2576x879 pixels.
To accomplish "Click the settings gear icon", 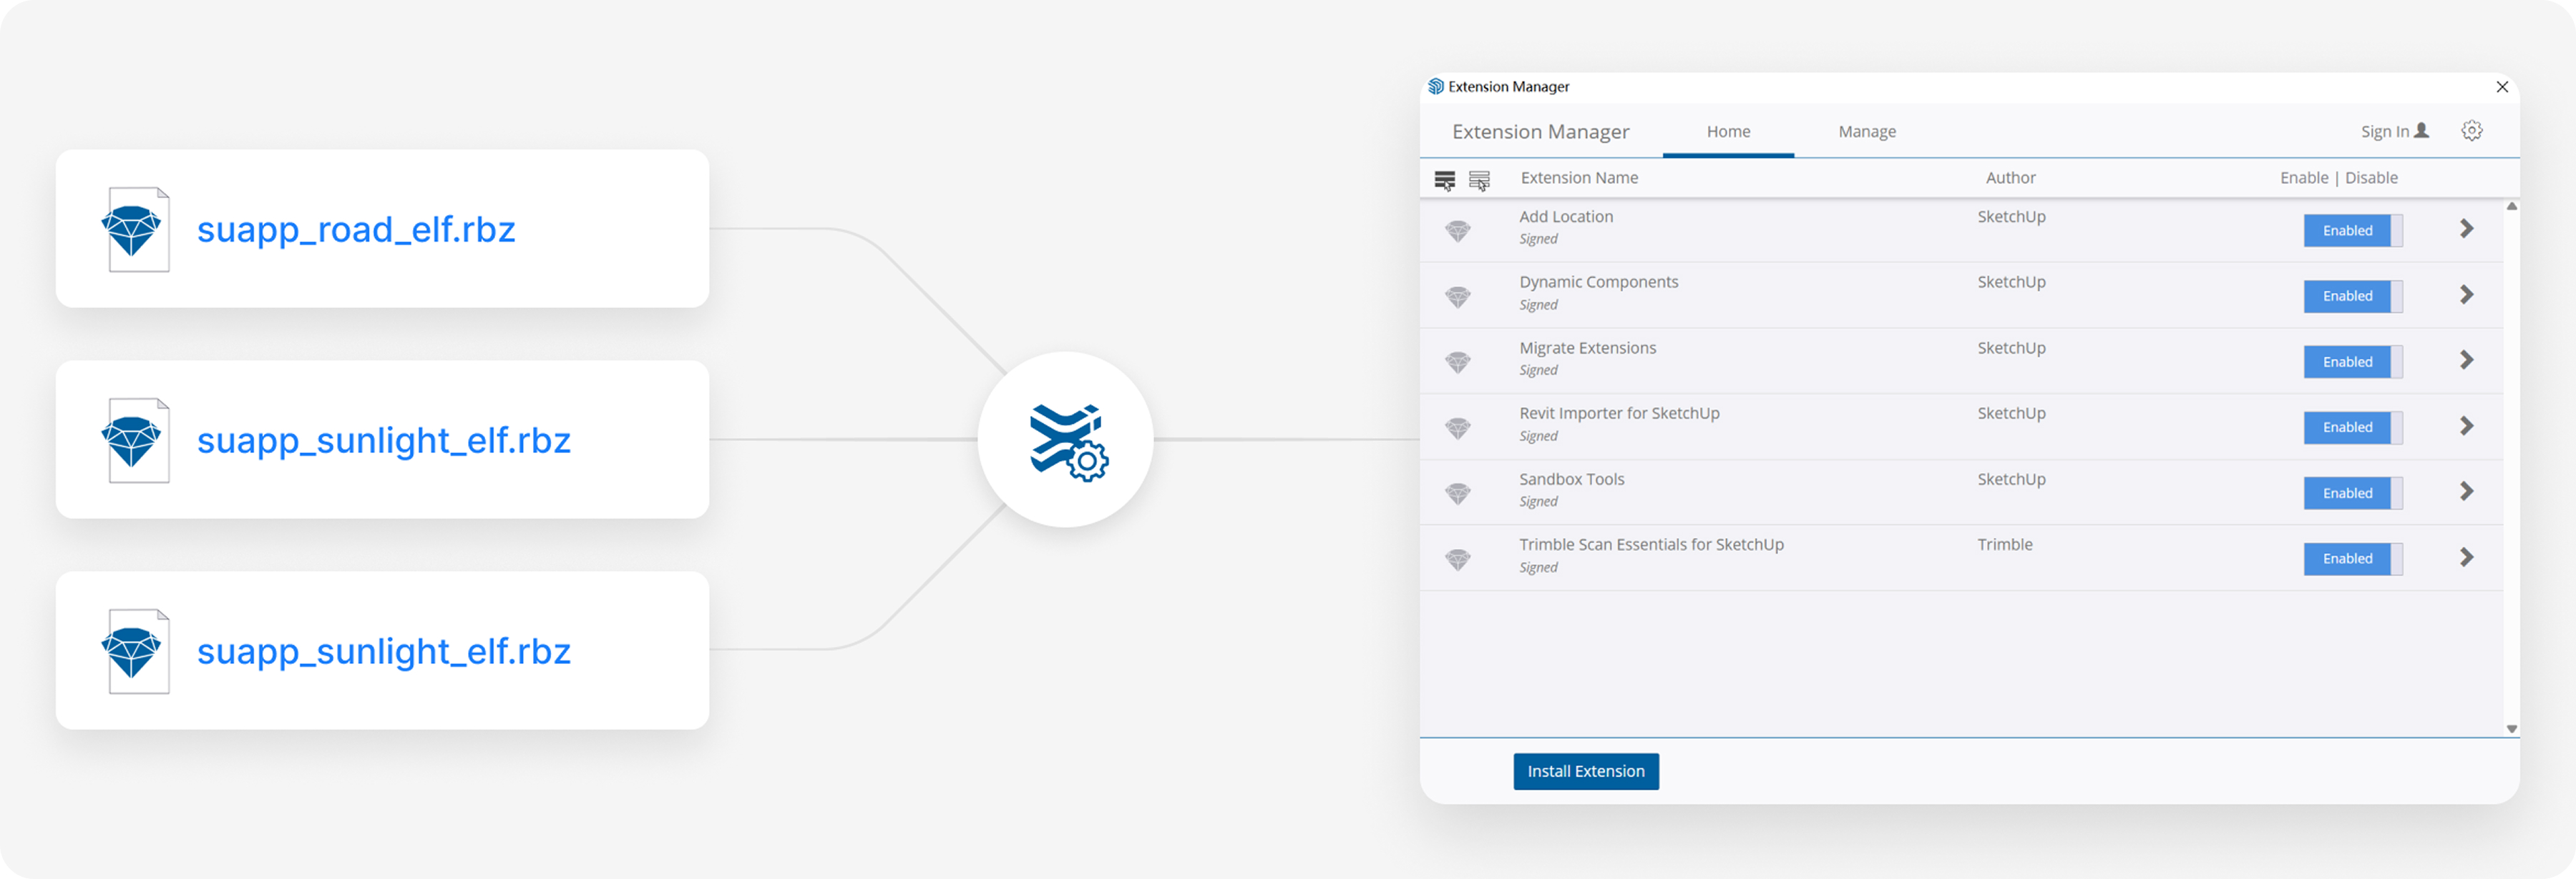I will pos(2471,131).
